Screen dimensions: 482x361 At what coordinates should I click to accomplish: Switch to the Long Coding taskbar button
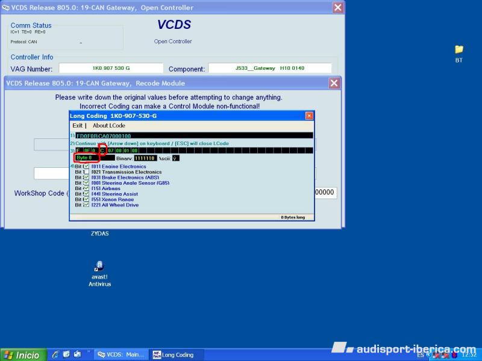[176, 355]
